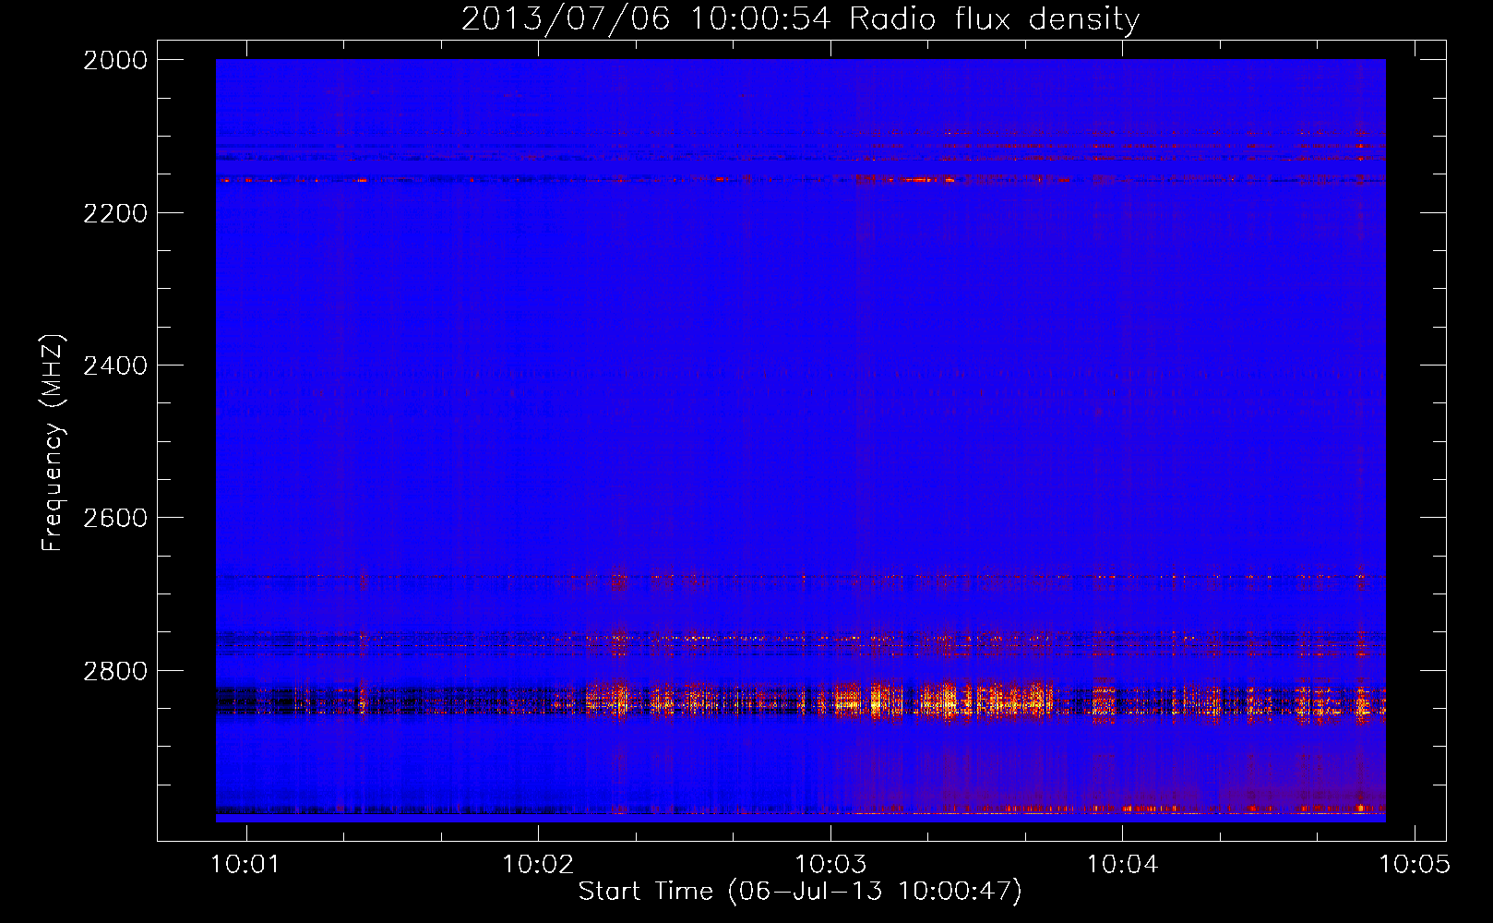1493x923 pixels.
Task: Click the "Start Time (06-Jul-13 10:00:47)" x-axis label
Action: click(x=800, y=892)
